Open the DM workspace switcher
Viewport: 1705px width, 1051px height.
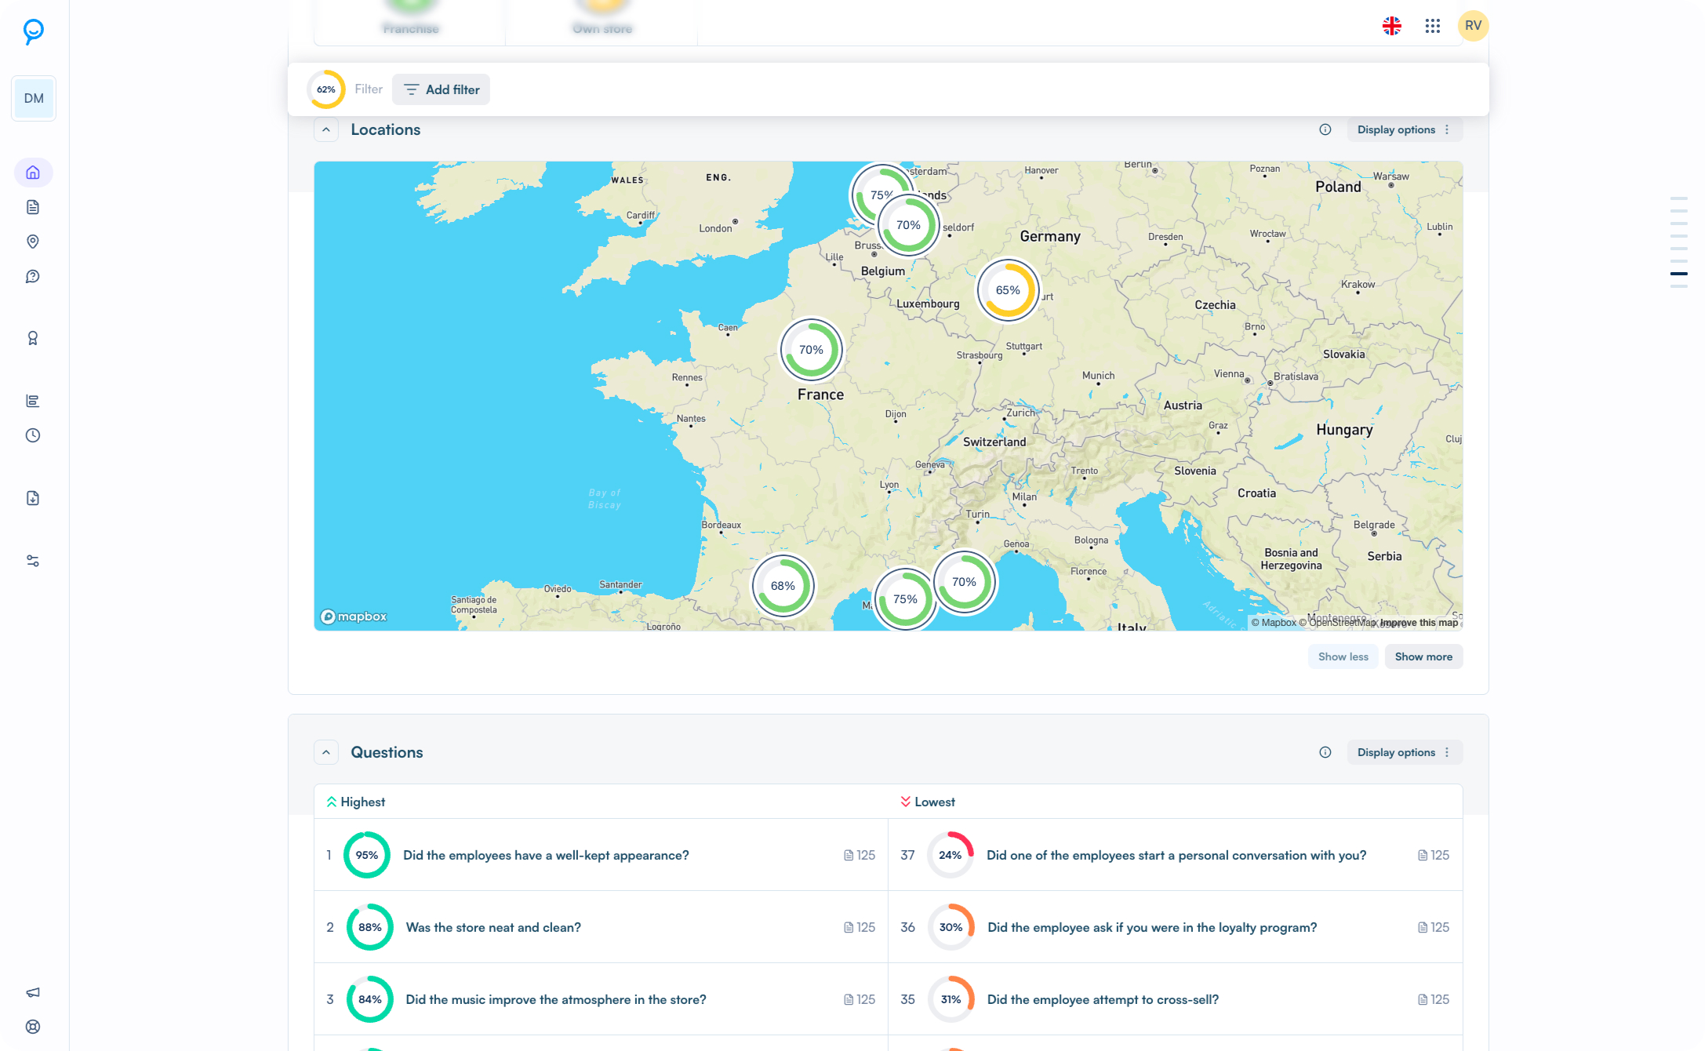pyautogui.click(x=34, y=98)
